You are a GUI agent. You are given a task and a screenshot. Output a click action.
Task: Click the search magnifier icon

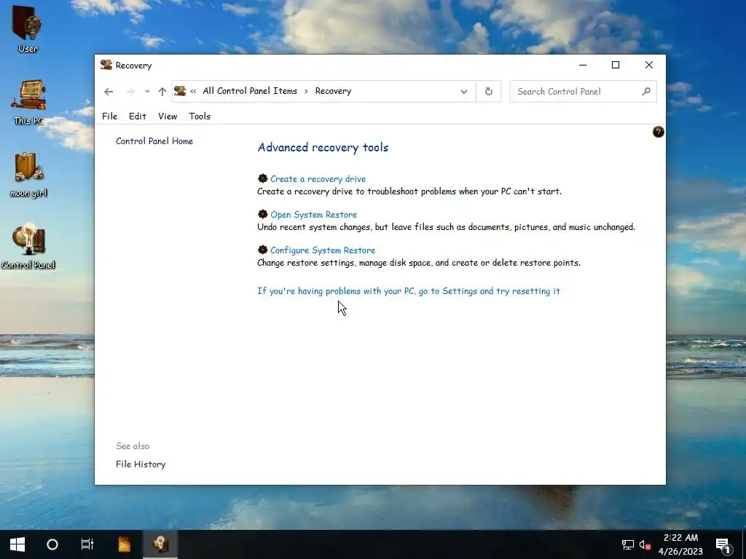click(x=646, y=91)
